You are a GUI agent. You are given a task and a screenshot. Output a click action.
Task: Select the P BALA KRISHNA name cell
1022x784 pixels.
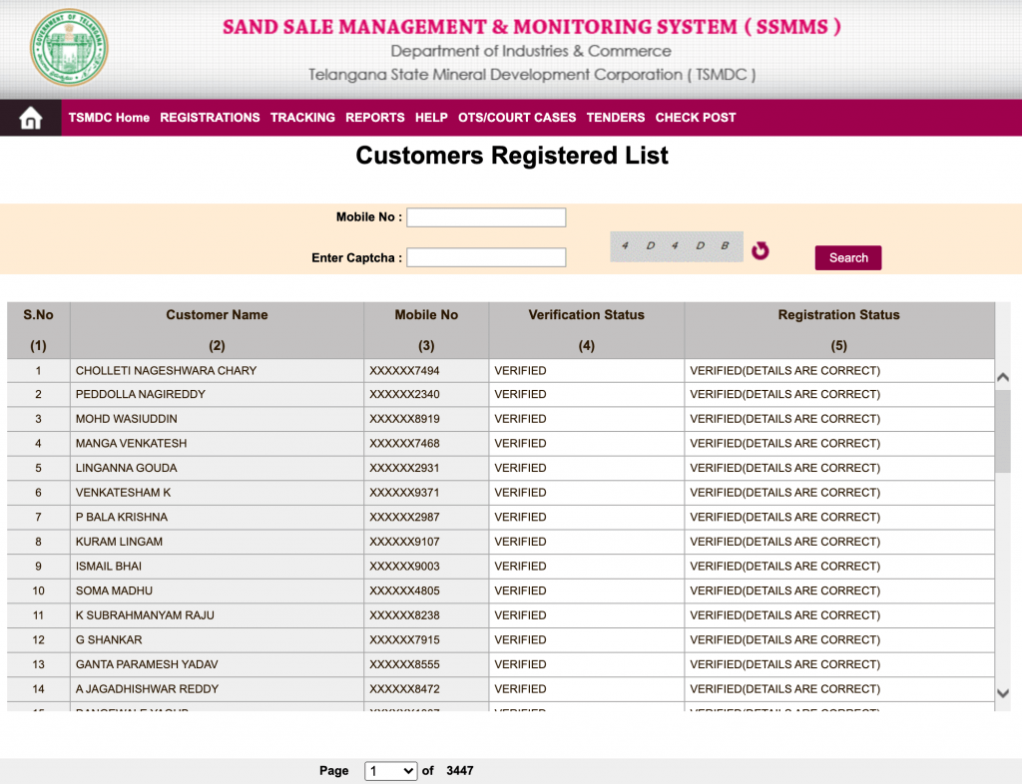coord(217,518)
